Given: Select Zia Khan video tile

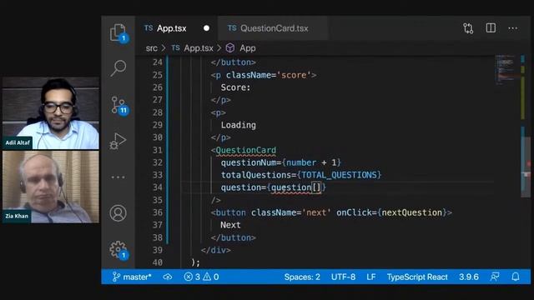Looking at the screenshot, I should [x=51, y=187].
